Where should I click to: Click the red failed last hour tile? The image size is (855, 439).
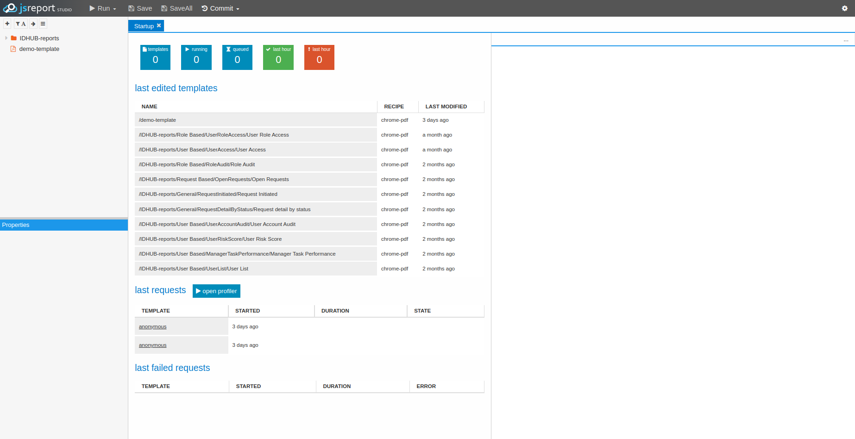pos(319,57)
